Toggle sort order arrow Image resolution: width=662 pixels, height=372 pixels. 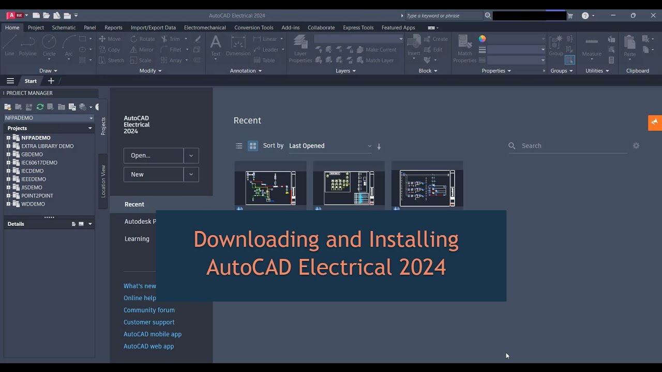(x=379, y=146)
